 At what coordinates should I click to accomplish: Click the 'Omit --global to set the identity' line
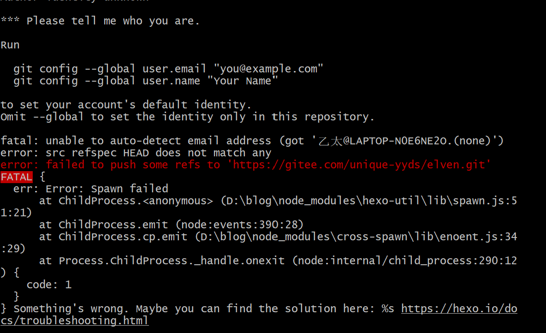[187, 117]
